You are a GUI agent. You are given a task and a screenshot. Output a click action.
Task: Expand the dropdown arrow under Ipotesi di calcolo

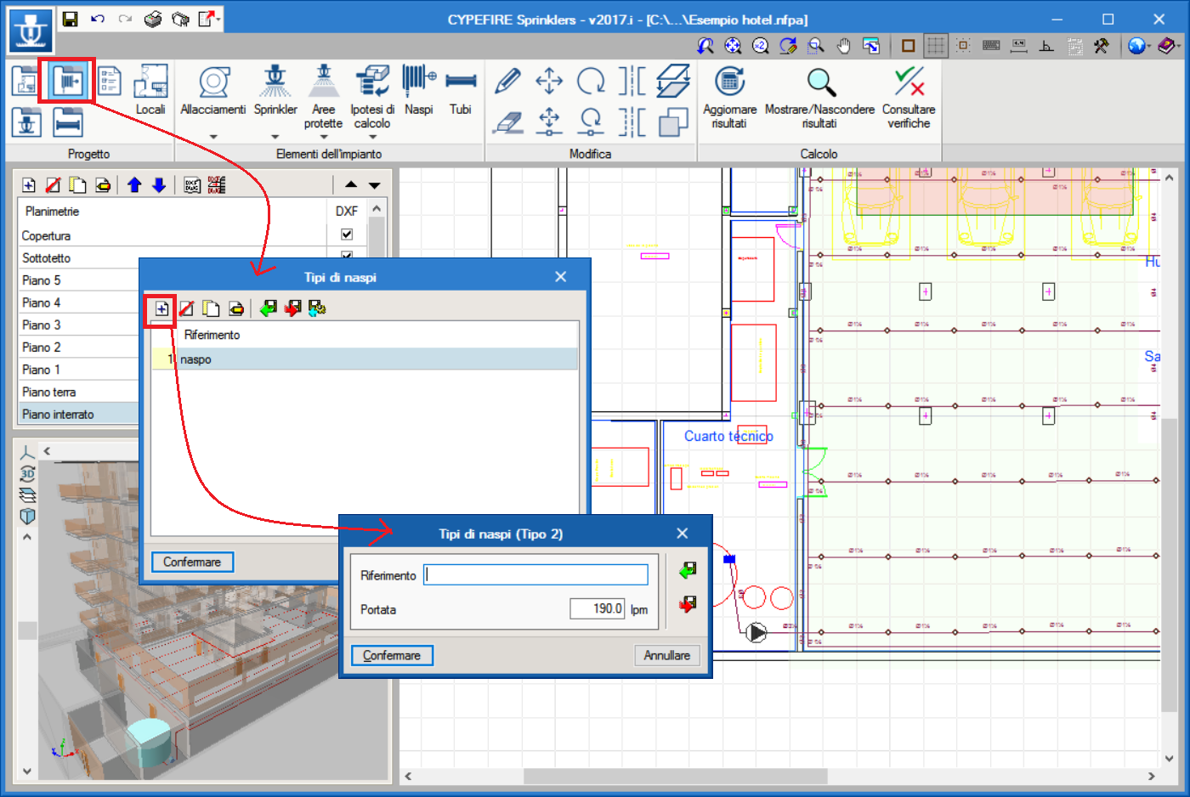pyautogui.click(x=372, y=137)
